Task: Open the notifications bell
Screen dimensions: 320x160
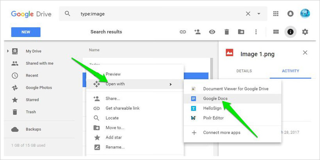Action: (290, 14)
